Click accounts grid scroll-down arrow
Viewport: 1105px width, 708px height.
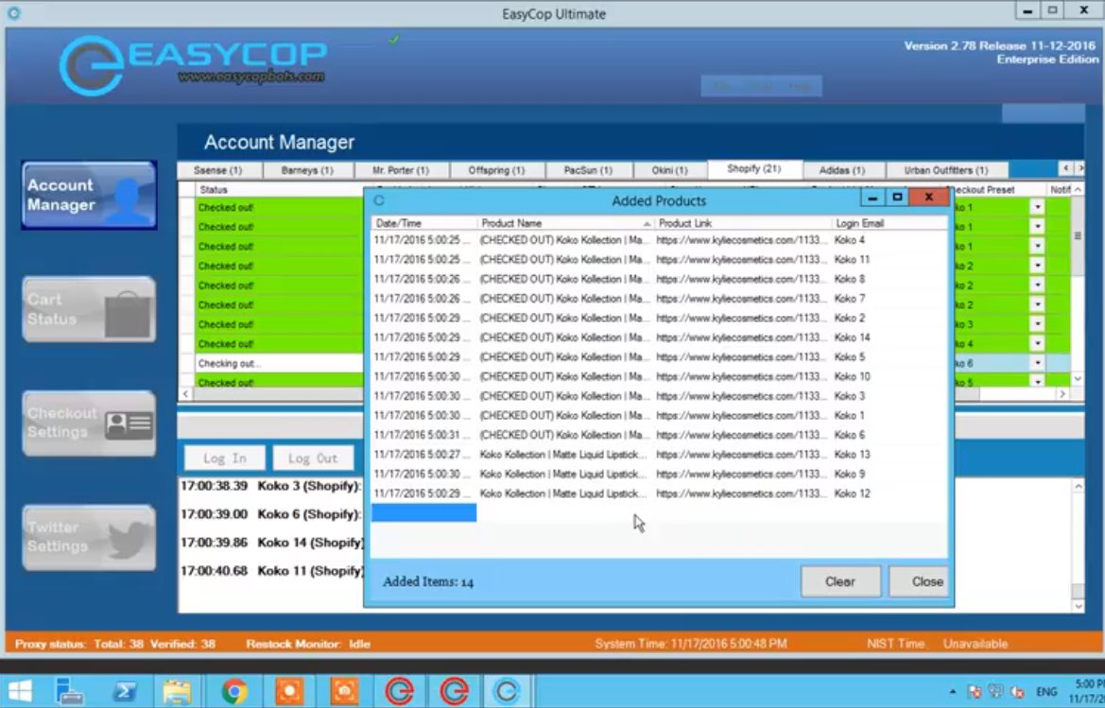(x=1078, y=379)
